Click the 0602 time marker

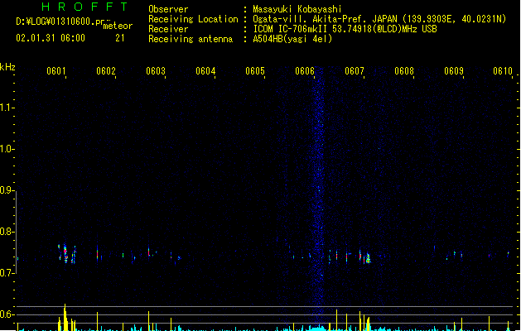pyautogui.click(x=106, y=71)
